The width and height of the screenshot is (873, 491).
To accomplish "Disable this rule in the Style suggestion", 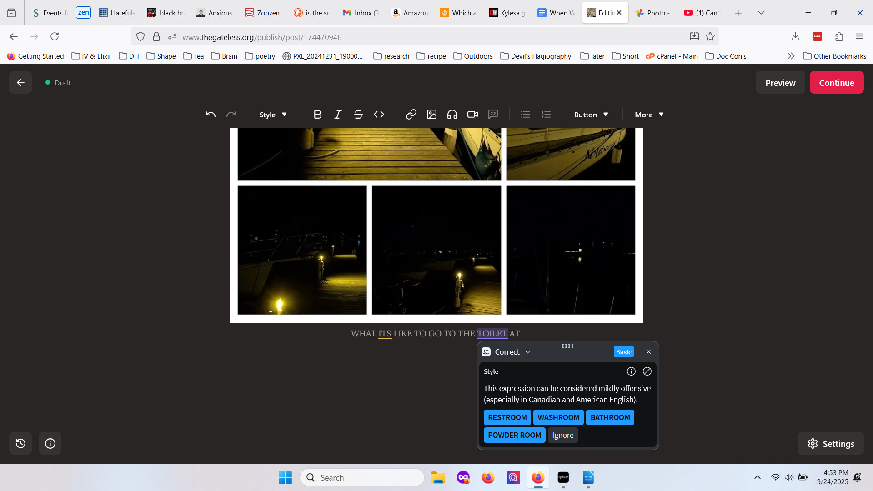I will click(647, 371).
